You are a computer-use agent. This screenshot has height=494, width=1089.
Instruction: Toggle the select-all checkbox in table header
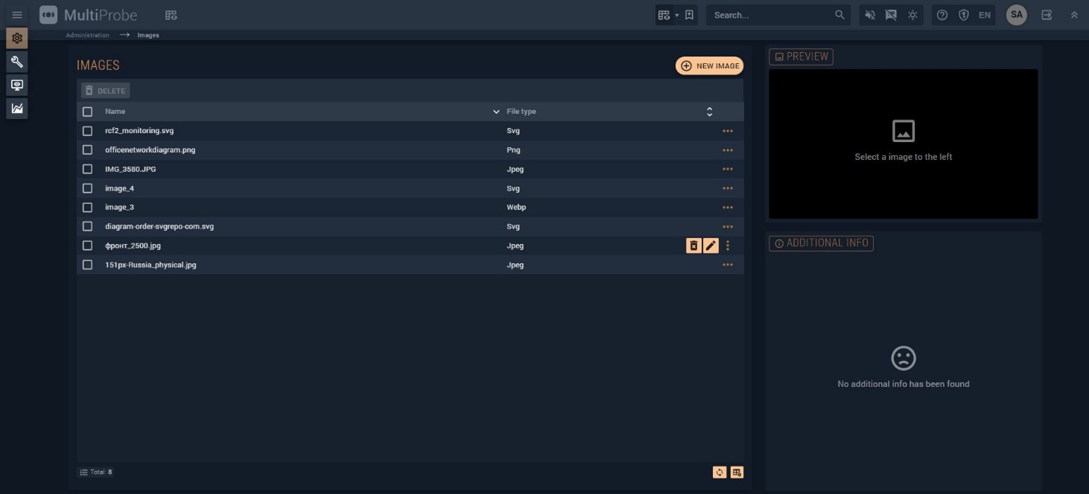click(x=87, y=112)
